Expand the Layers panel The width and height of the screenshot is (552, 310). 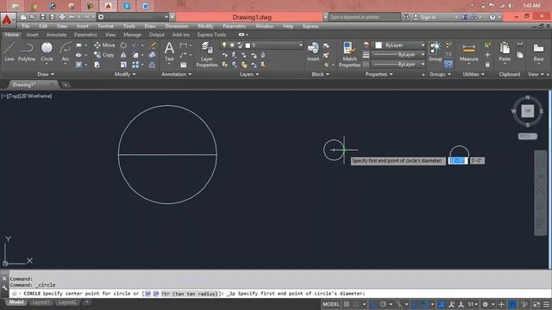coord(249,74)
